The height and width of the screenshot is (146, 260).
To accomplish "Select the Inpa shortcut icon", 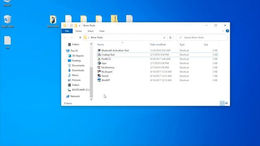I will click(99, 63).
